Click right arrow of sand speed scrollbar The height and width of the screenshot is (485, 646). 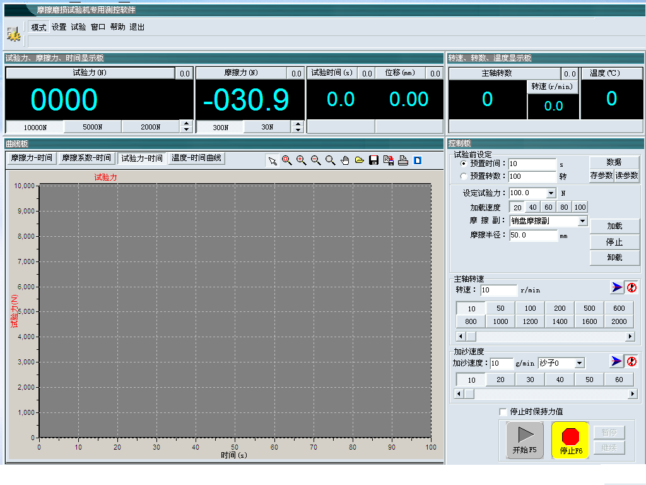pos(632,394)
